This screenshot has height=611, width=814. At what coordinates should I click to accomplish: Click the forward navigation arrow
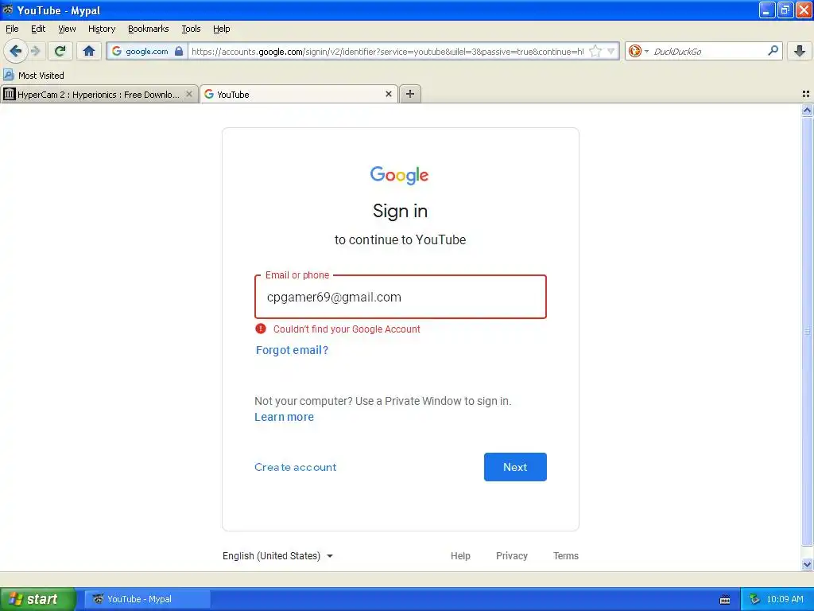tap(35, 51)
